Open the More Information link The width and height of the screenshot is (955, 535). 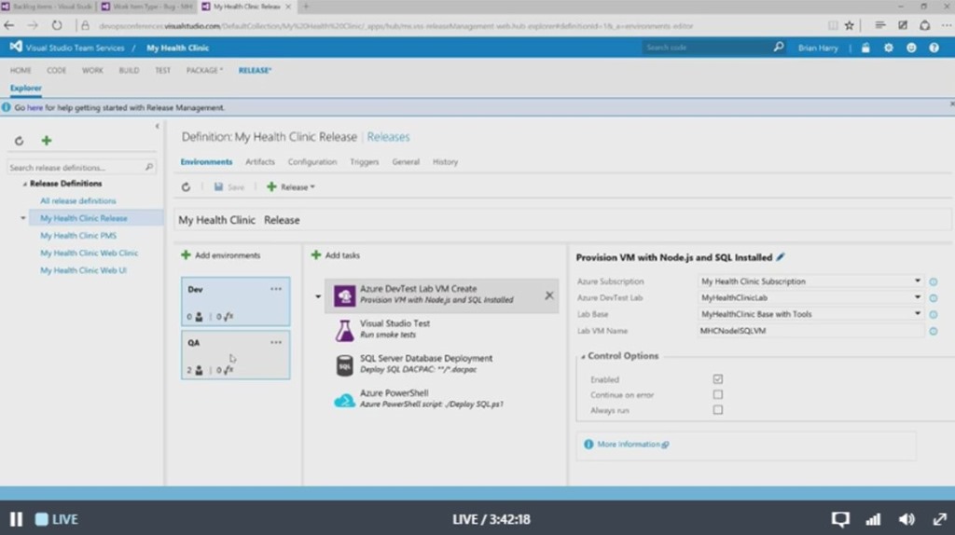tap(628, 445)
